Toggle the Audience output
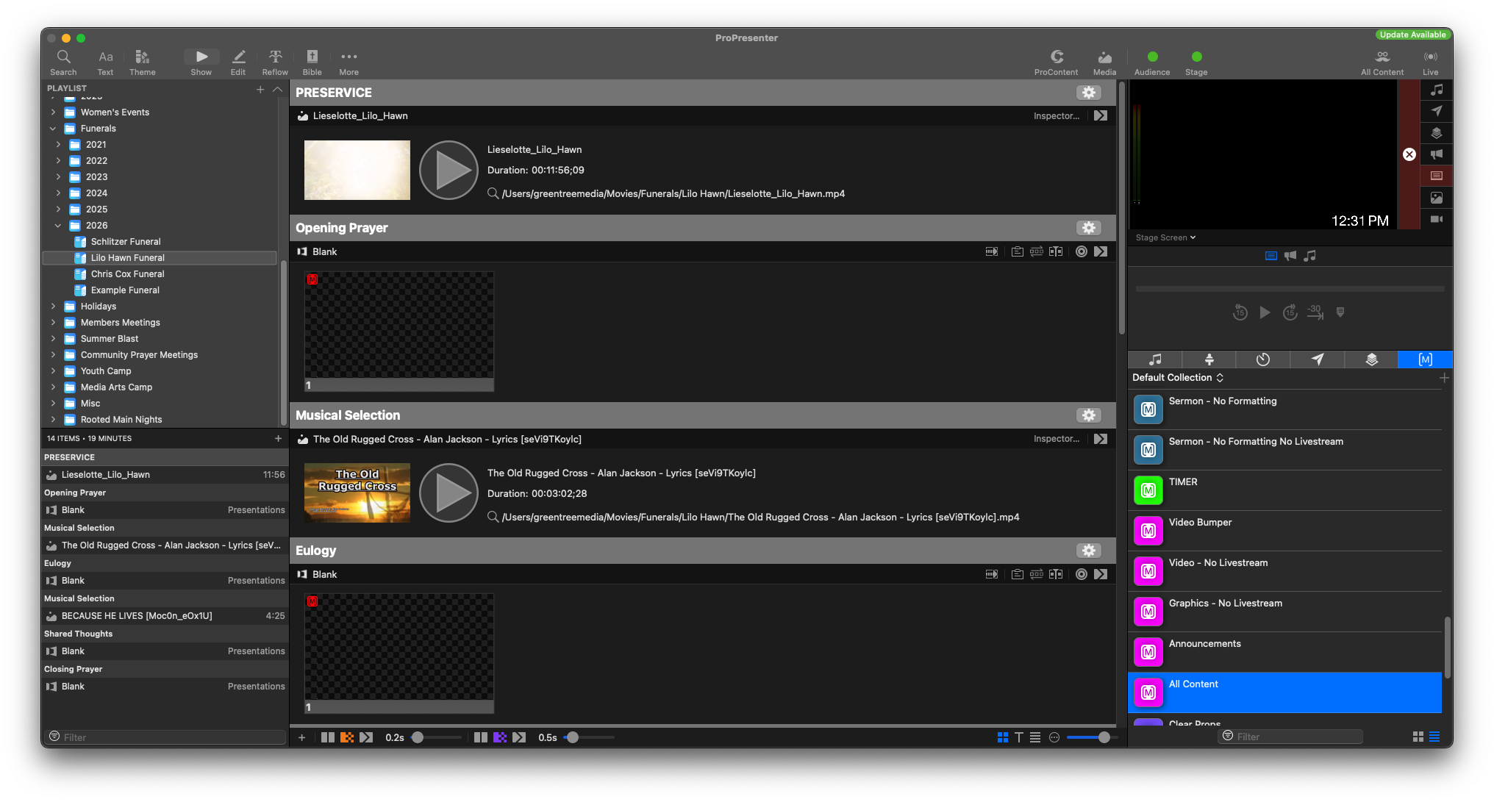 [1152, 62]
